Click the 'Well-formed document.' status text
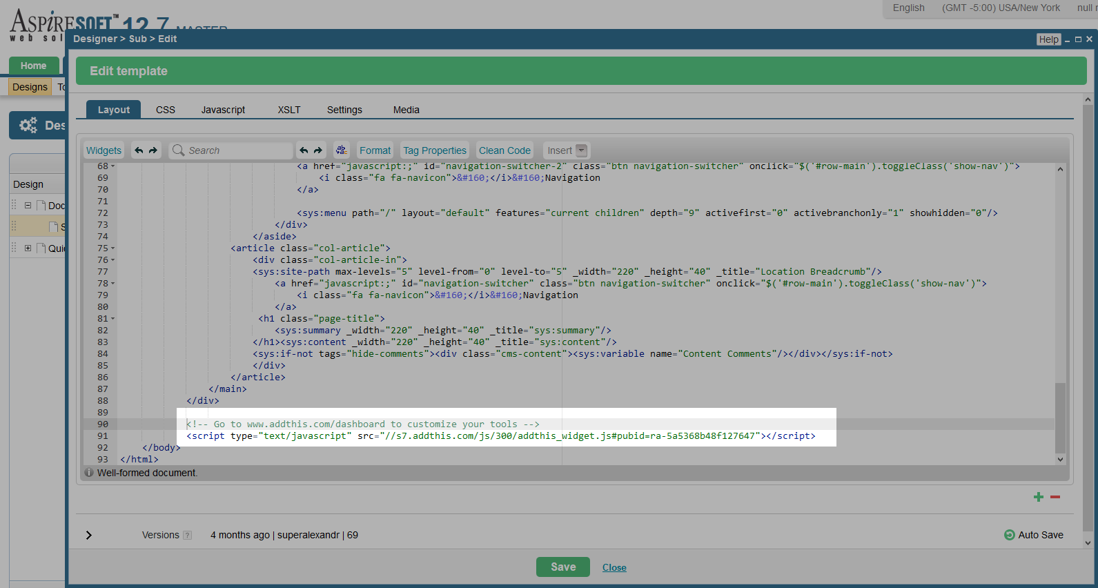The height and width of the screenshot is (588, 1098). point(147,473)
